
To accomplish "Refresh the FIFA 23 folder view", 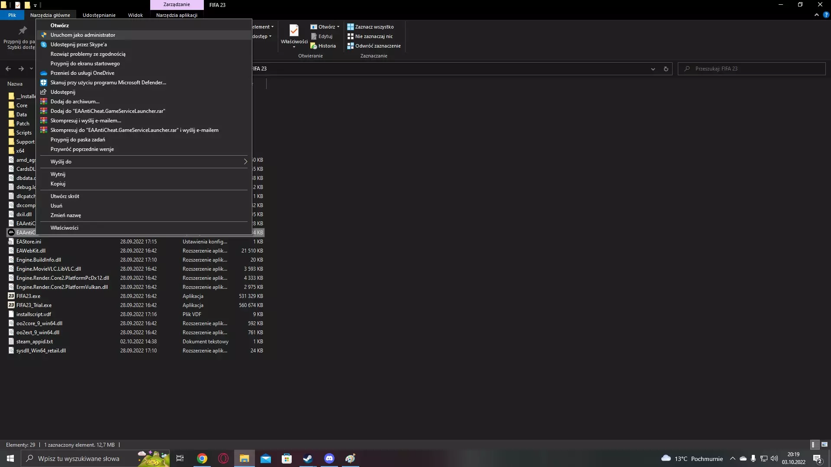I will (666, 69).
